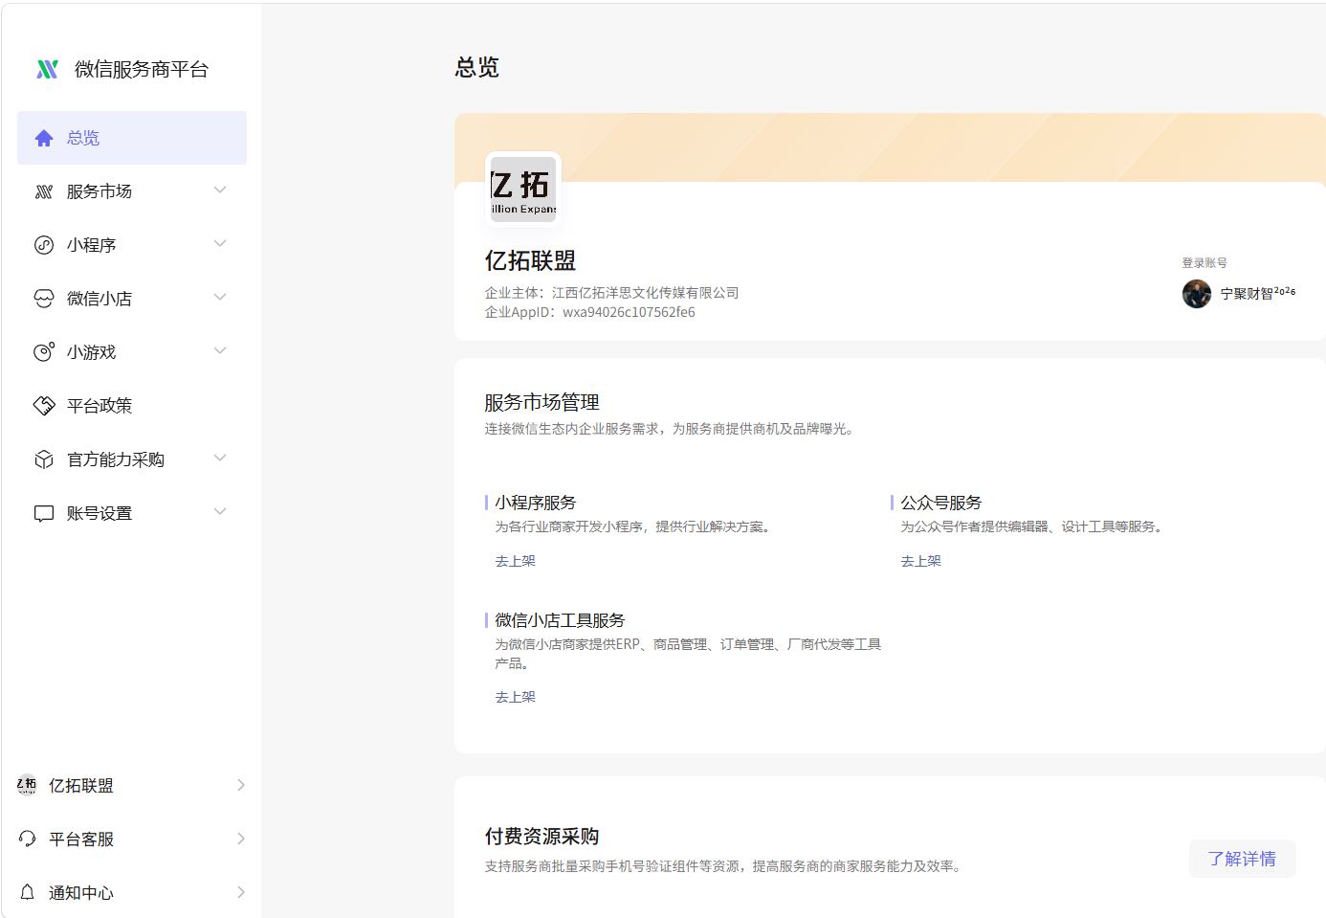Open 平台客服 label in the sidebar
This screenshot has width=1326, height=918.
click(x=81, y=840)
